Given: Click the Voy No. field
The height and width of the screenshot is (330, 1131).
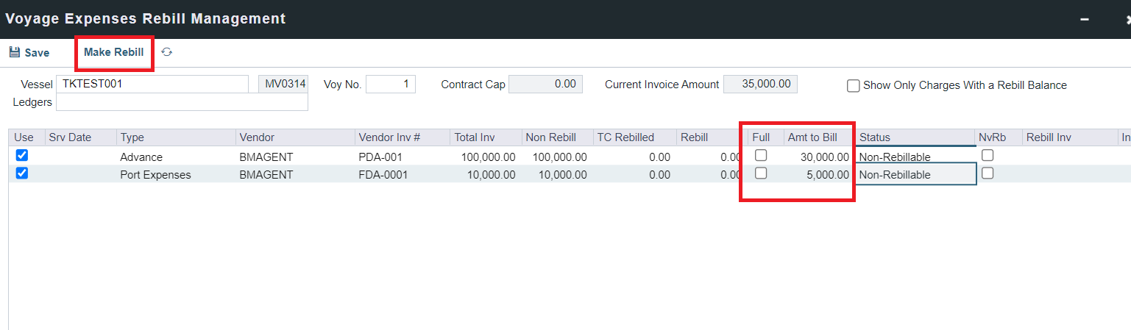Looking at the screenshot, I should pos(390,85).
